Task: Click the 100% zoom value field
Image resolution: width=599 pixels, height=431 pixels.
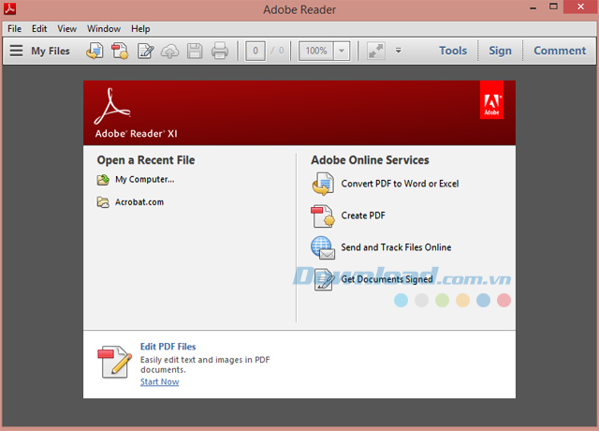Action: (x=316, y=51)
